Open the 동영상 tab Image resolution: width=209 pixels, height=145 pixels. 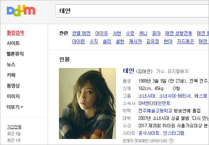tap(13, 85)
